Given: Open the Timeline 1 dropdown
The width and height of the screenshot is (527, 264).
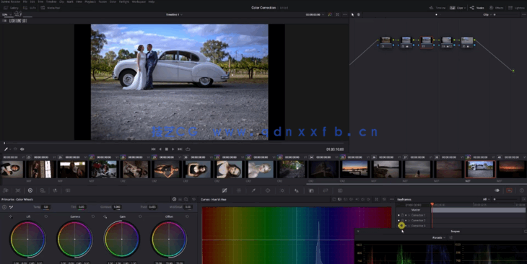Looking at the screenshot, I should pos(174,14).
